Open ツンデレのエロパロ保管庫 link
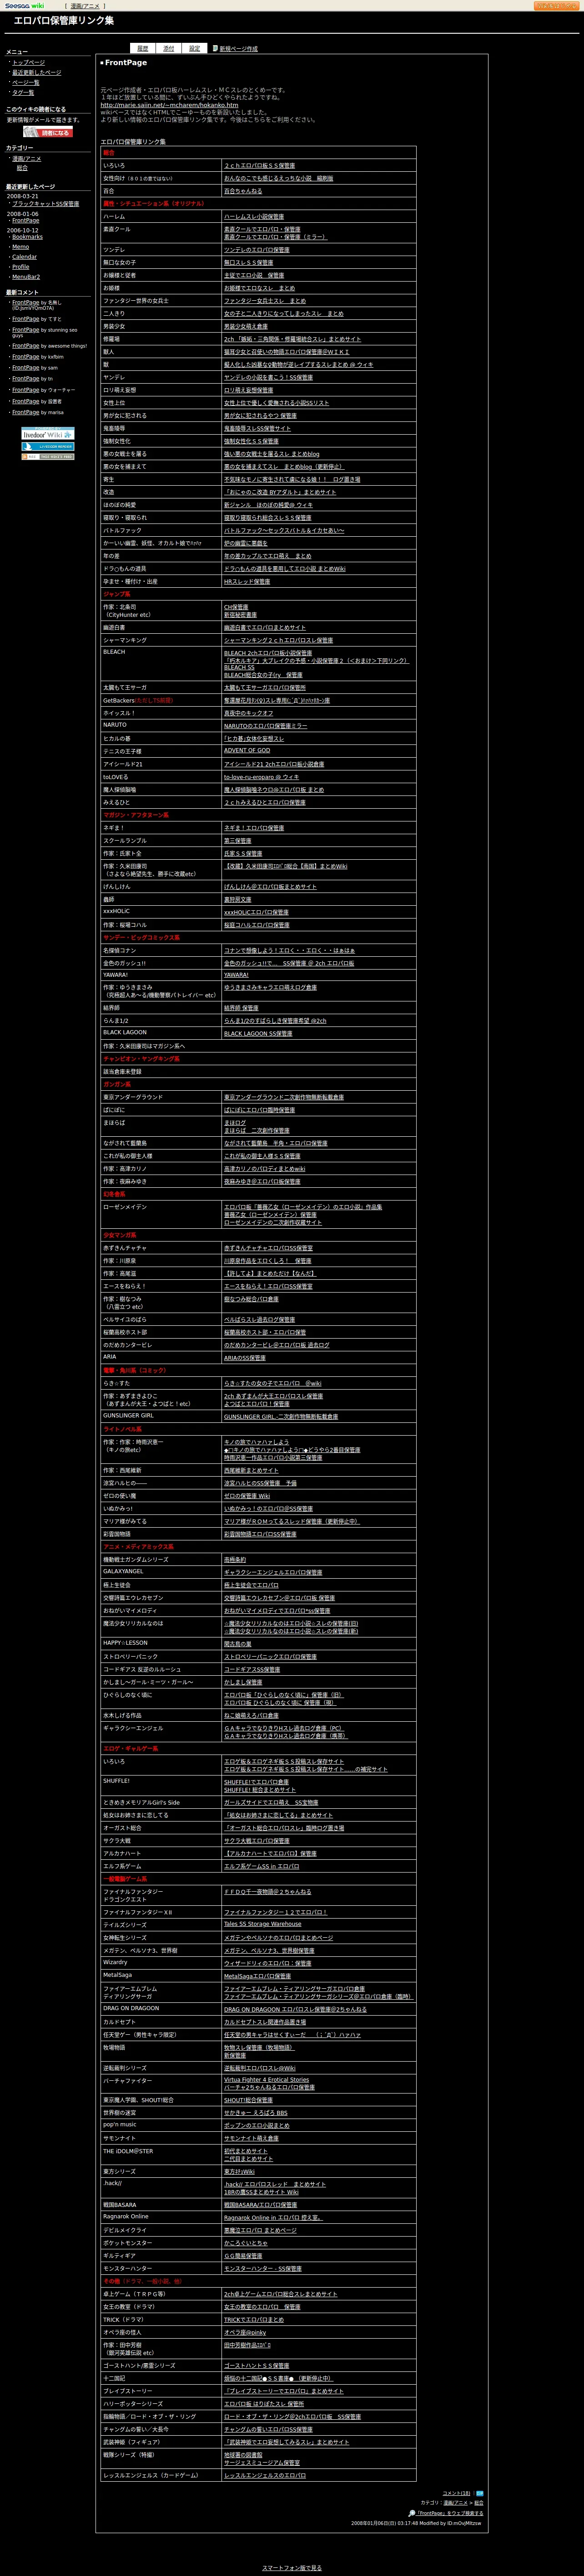The image size is (584, 2576). tap(257, 250)
